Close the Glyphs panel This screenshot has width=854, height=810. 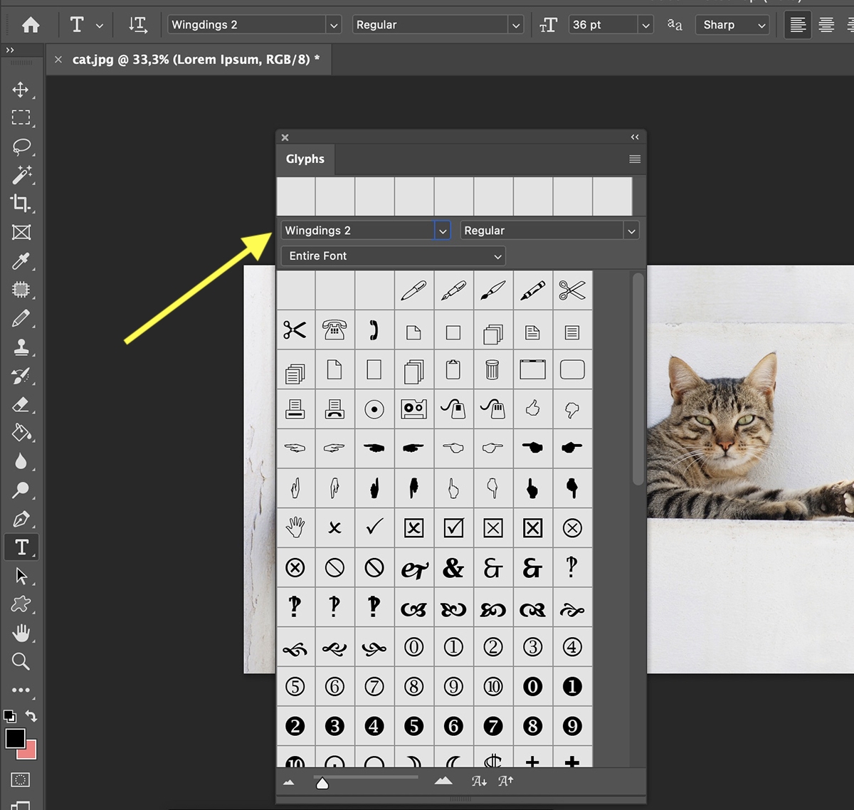285,137
